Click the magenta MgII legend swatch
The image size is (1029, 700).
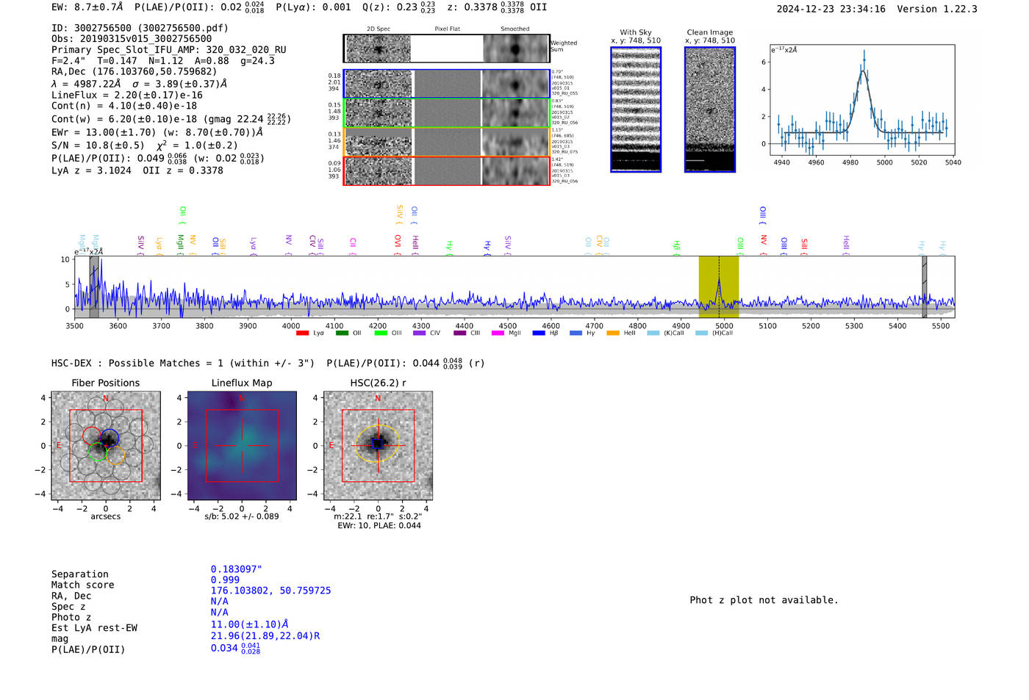coord(498,333)
